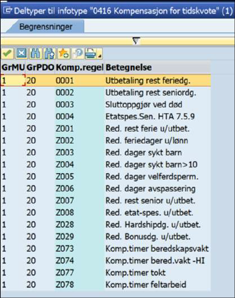Click rule code Z003
235x298 pixels.
pyautogui.click(x=64, y=153)
